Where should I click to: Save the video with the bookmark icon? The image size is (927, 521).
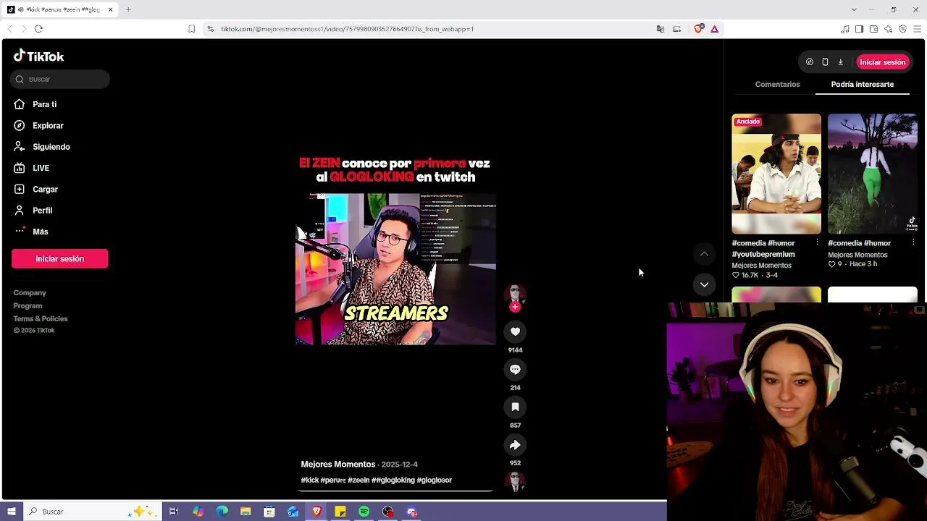[515, 407]
